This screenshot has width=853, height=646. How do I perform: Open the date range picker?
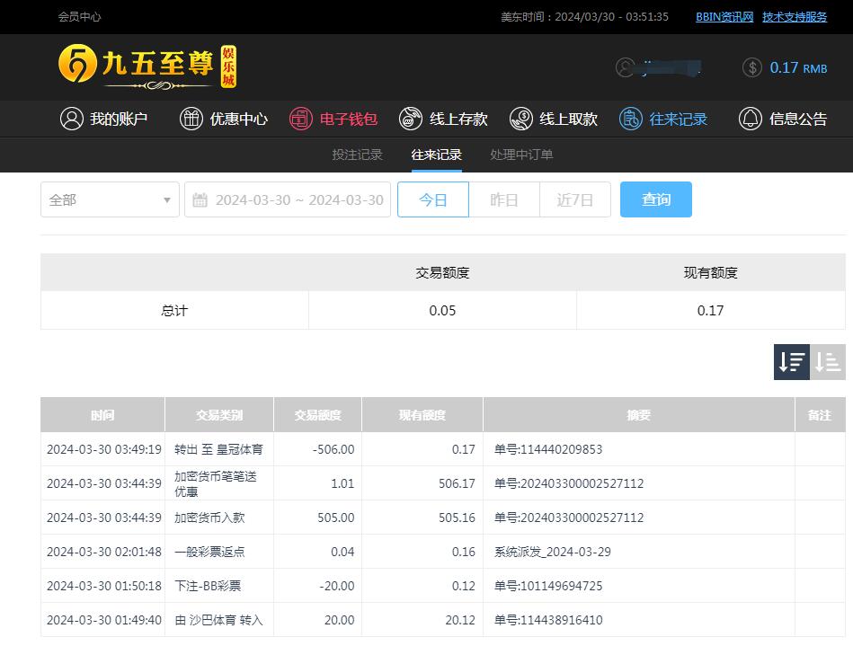(298, 199)
